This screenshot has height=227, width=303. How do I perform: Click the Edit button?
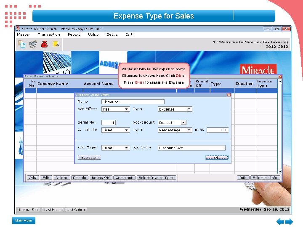point(46,177)
